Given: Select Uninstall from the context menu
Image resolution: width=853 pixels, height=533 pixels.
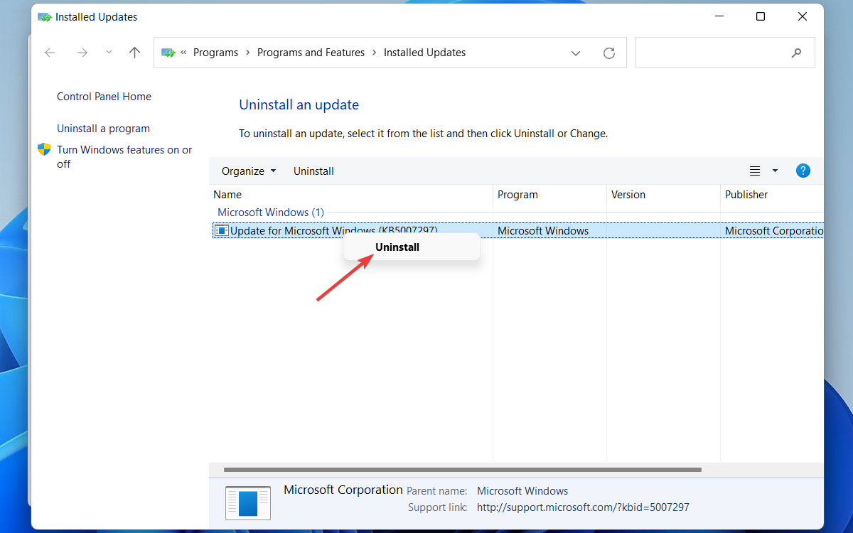Looking at the screenshot, I should pos(397,247).
